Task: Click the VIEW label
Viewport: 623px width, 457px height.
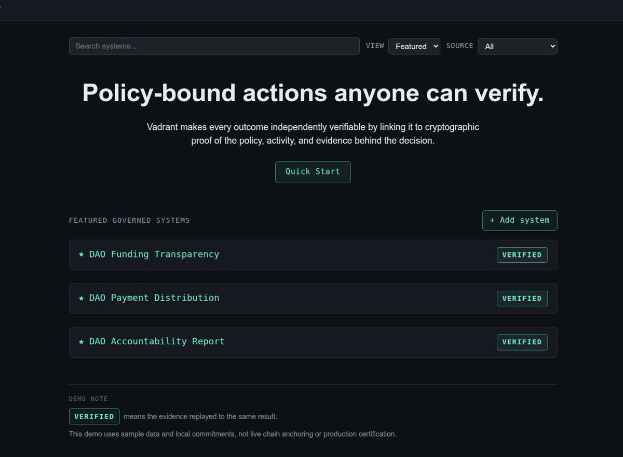Action: tap(375, 46)
